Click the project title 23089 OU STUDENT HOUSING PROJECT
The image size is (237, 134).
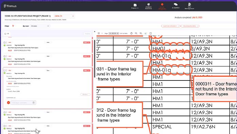(28, 16)
